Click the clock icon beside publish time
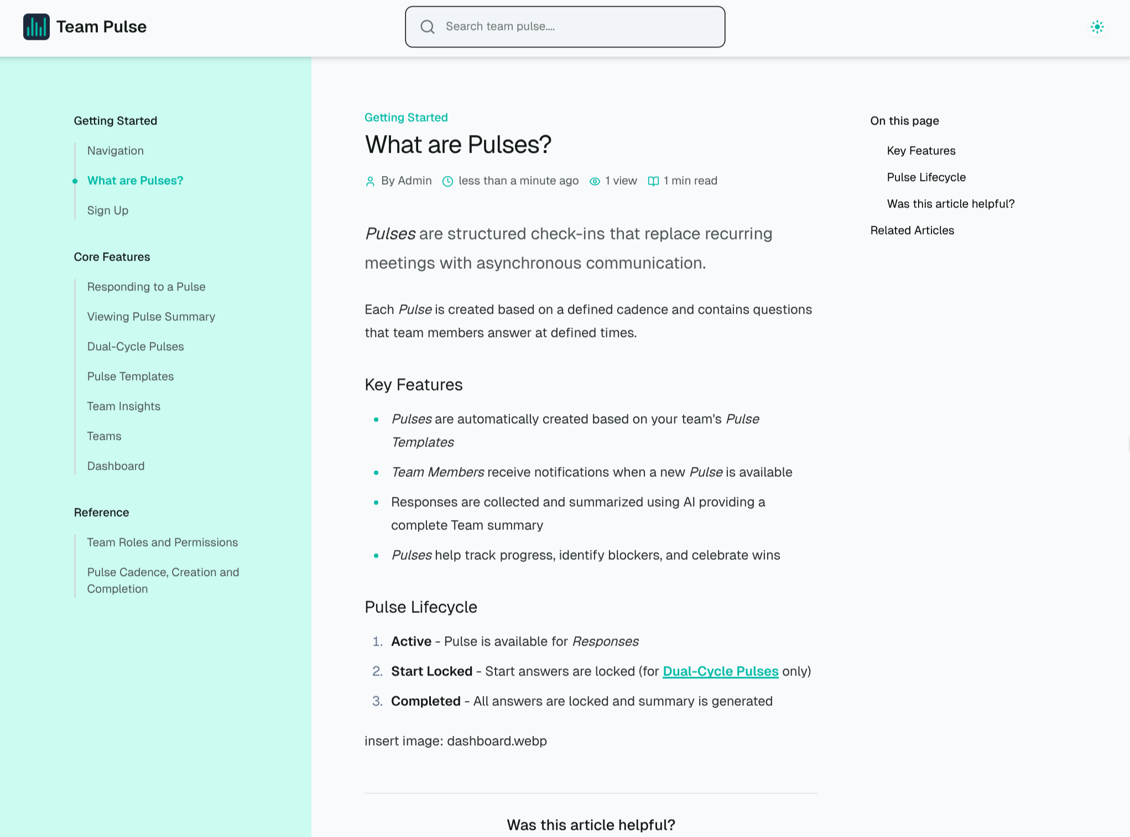The image size is (1130, 837). (447, 181)
